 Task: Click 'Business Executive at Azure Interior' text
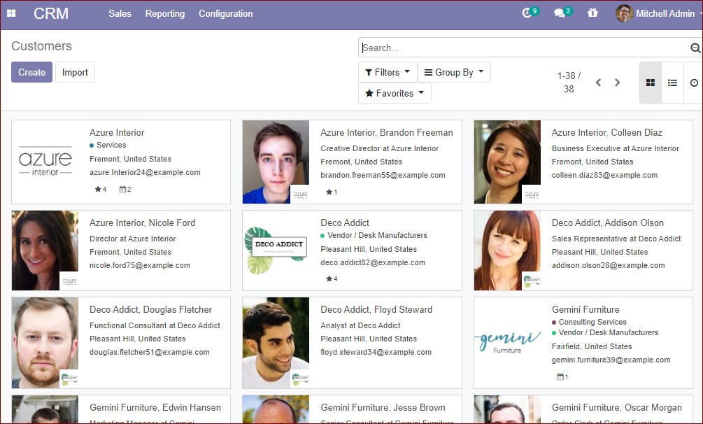[x=615, y=148]
